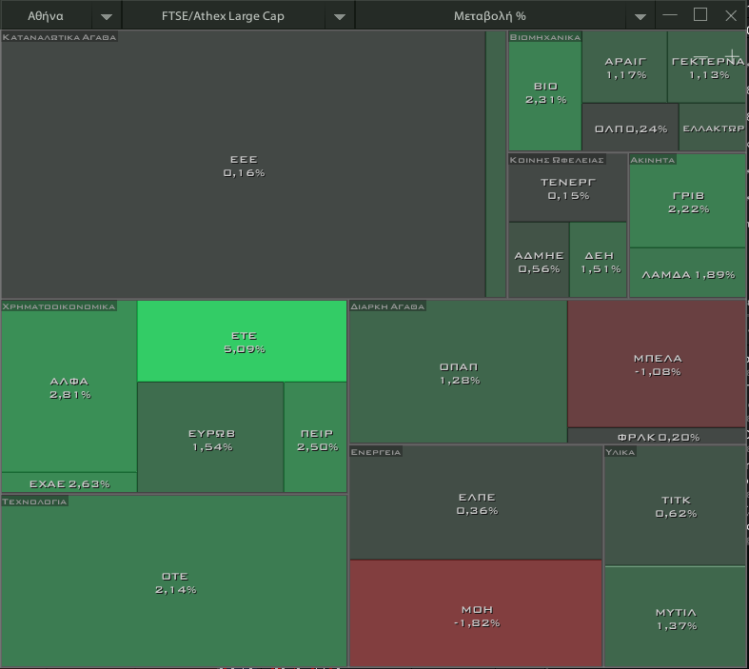
Task: Click the Διαρκή Αγαθά sector label
Action: [387, 306]
